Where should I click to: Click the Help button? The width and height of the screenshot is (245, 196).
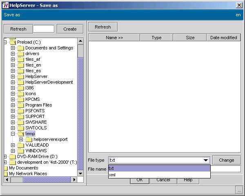(188, 180)
